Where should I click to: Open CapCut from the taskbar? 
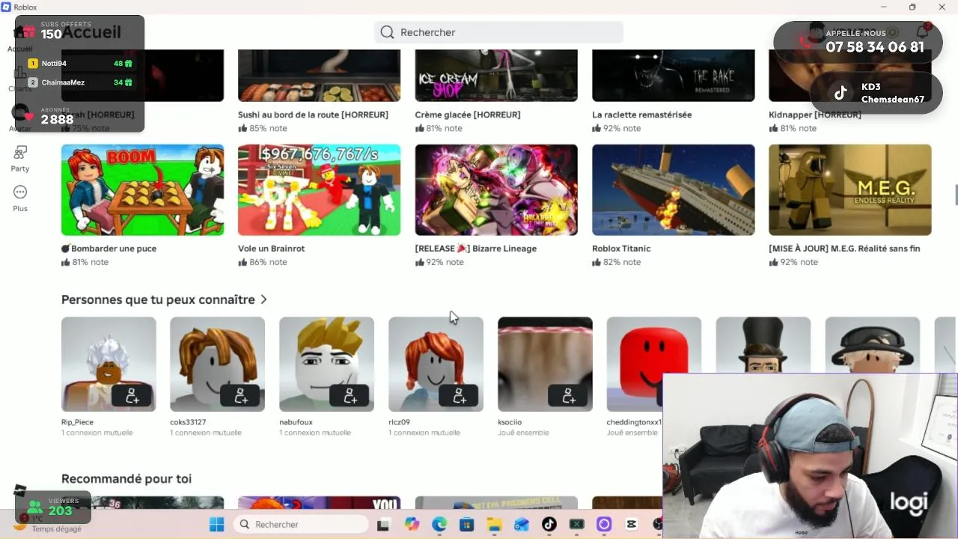coord(632,524)
